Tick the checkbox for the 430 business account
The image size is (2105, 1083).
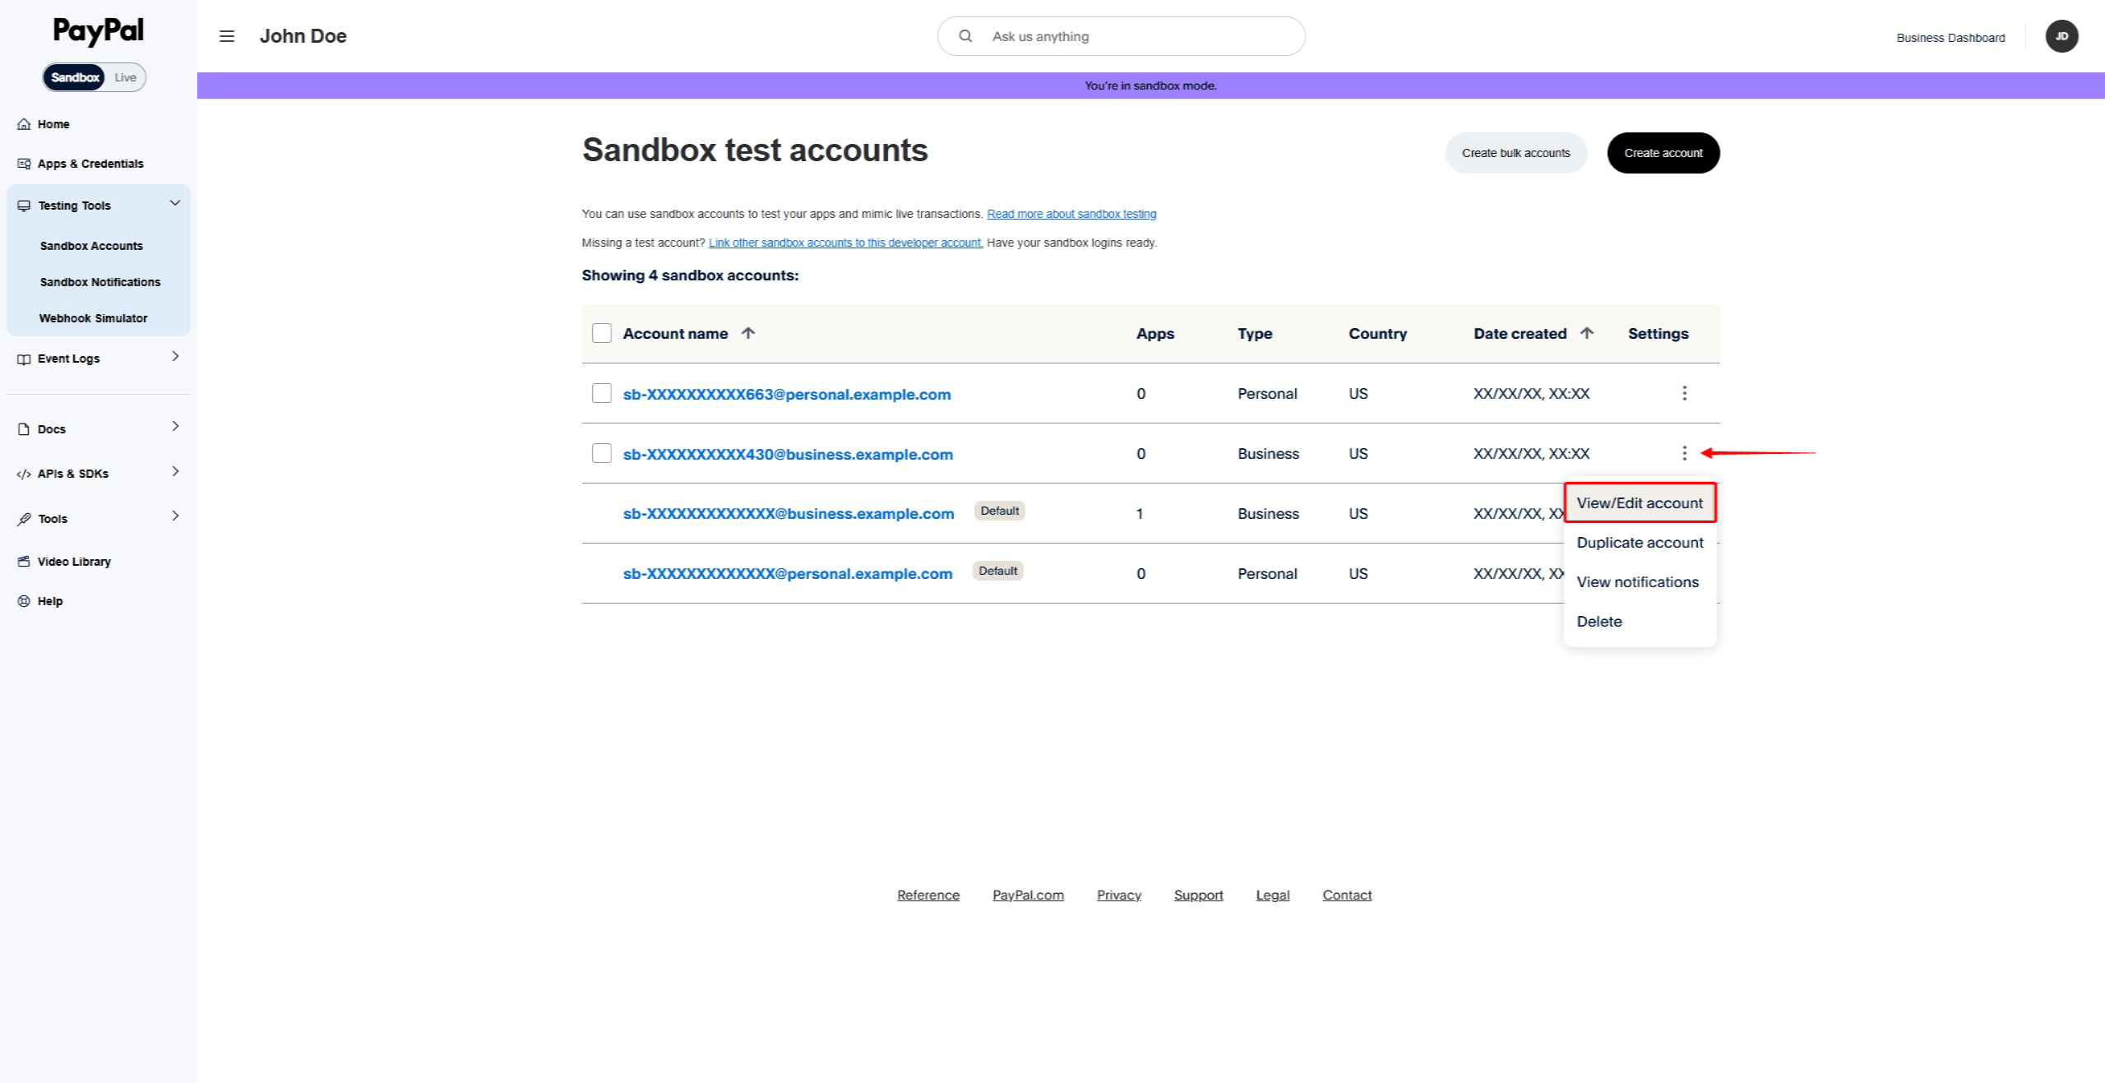(602, 453)
